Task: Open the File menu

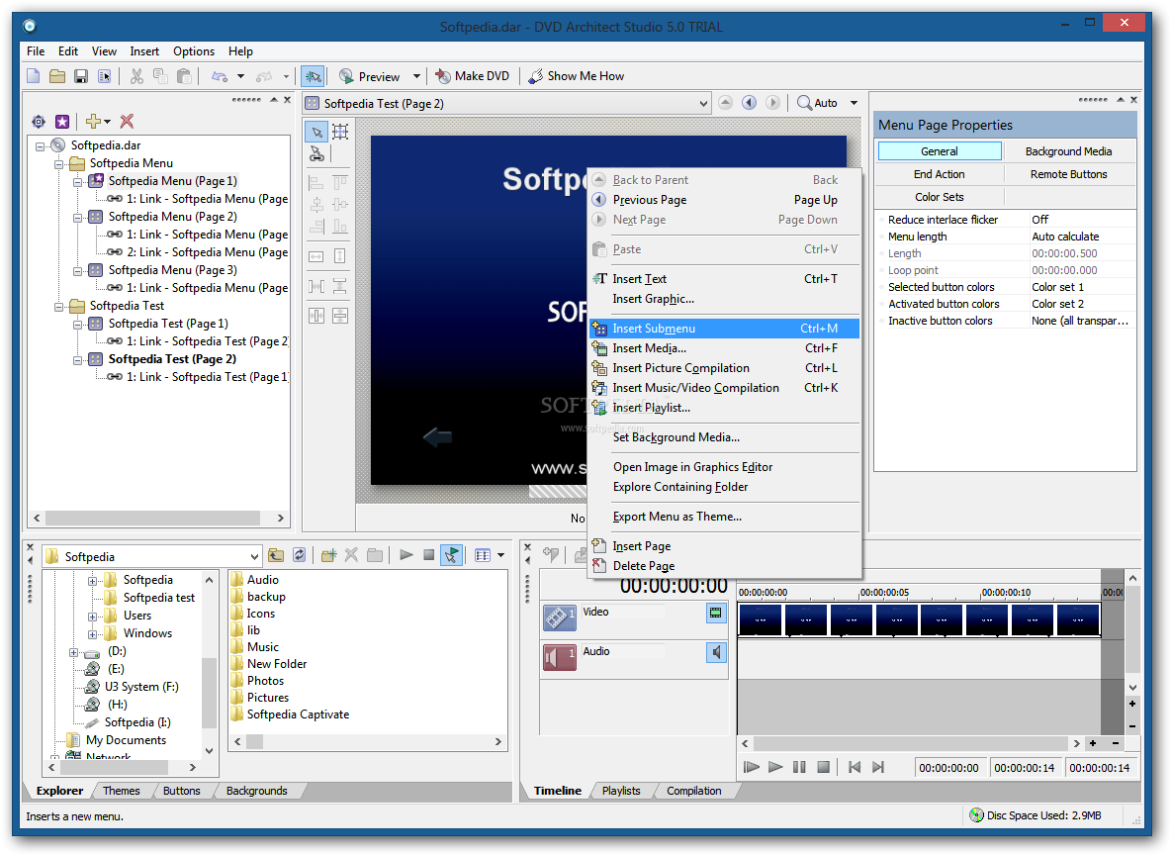Action: click(x=36, y=50)
